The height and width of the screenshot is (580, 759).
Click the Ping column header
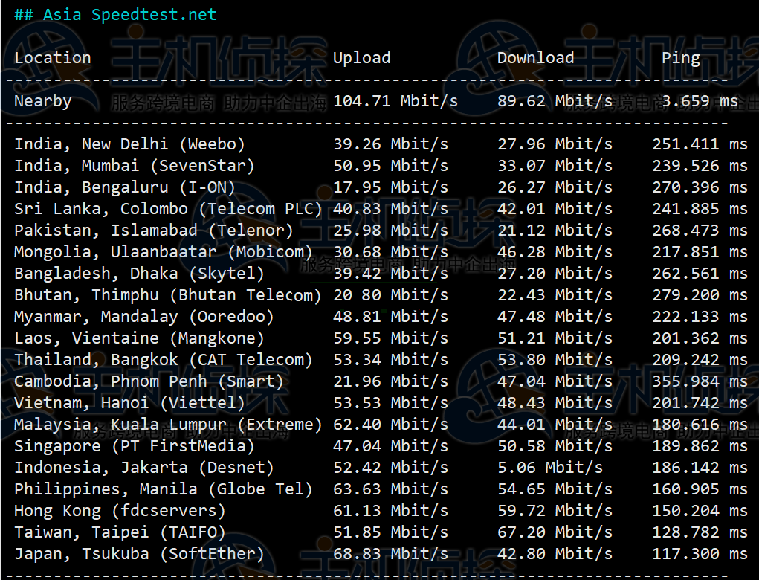click(680, 58)
